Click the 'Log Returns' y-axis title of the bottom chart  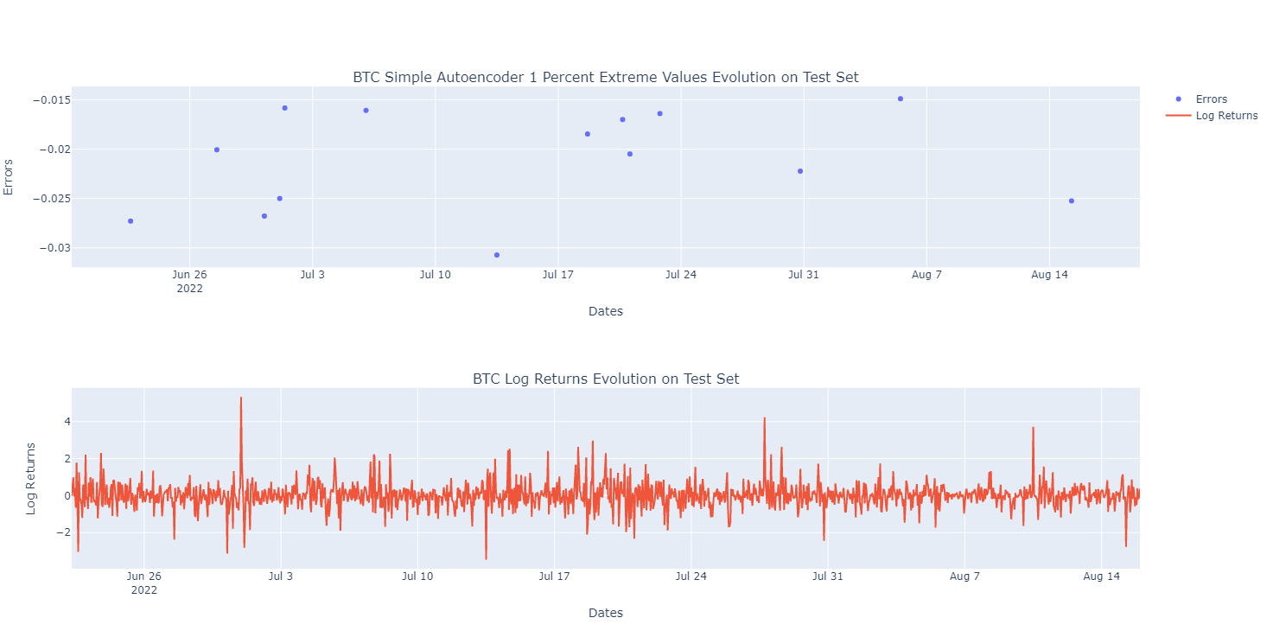coord(31,478)
